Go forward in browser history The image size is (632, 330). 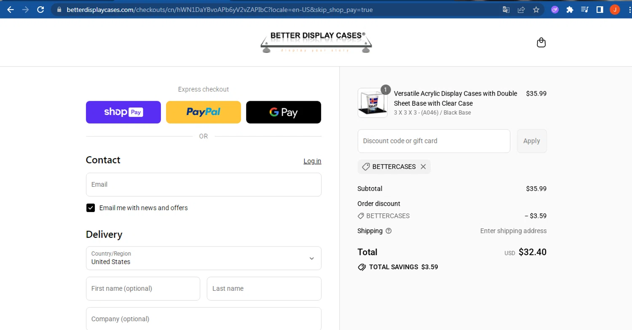pyautogui.click(x=25, y=9)
